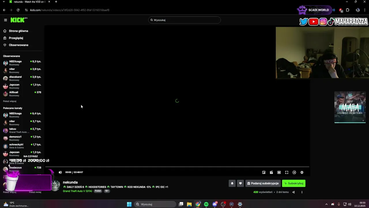Open OBS Studio from taskbar
The height and width of the screenshot is (208, 369).
223,204
